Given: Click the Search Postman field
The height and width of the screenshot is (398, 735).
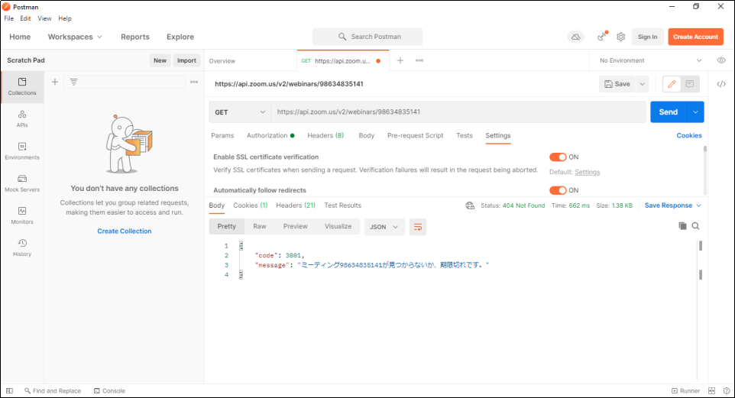Looking at the screenshot, I should (x=367, y=37).
